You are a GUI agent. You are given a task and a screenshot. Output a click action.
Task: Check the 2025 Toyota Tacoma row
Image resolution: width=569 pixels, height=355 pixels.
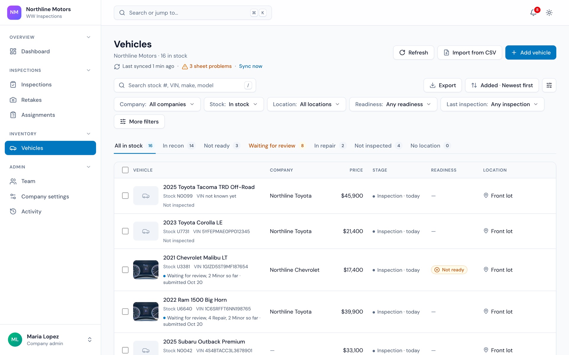pos(125,196)
